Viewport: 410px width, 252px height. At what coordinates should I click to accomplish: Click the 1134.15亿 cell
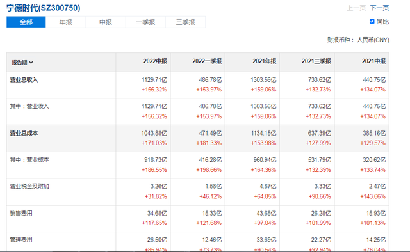pyautogui.click(x=263, y=133)
